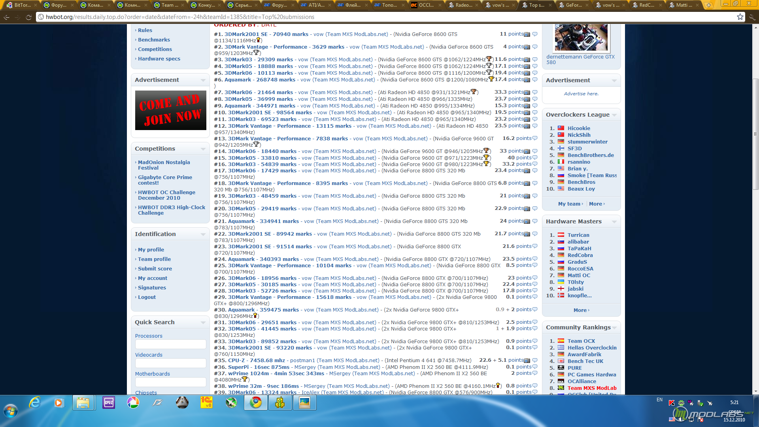The image size is (759, 427).
Task: Bookmark this page with the star icon
Action: pos(740,17)
